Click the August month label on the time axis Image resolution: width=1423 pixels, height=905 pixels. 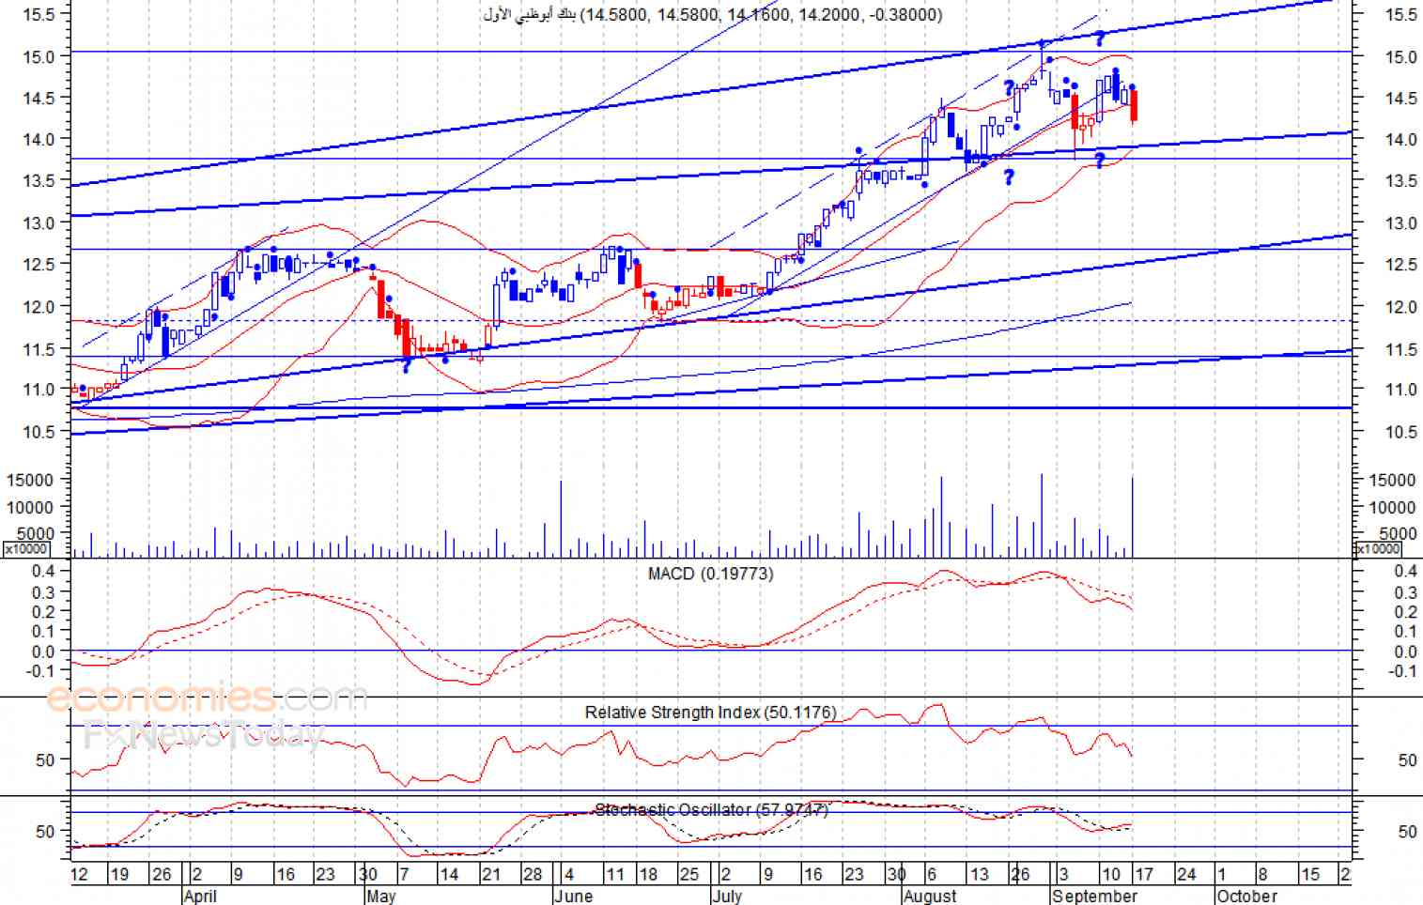click(930, 897)
